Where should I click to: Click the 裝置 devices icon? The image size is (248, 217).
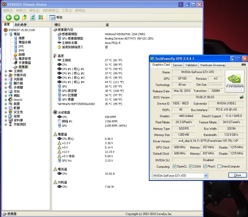click(x=11, y=104)
